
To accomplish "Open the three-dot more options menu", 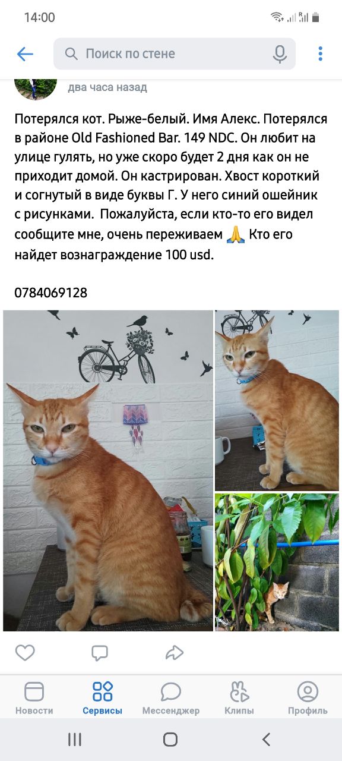I will click(320, 54).
